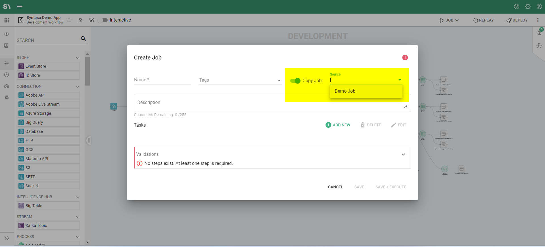
Task: Click the workflow lock icon
Action: (80, 20)
